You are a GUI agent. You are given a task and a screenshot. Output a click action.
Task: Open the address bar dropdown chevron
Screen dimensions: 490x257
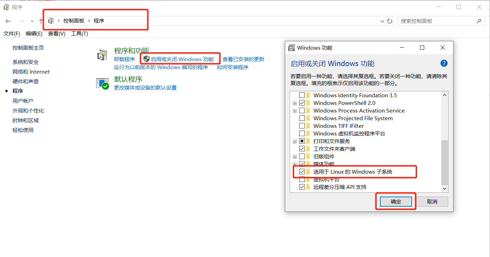coord(382,21)
